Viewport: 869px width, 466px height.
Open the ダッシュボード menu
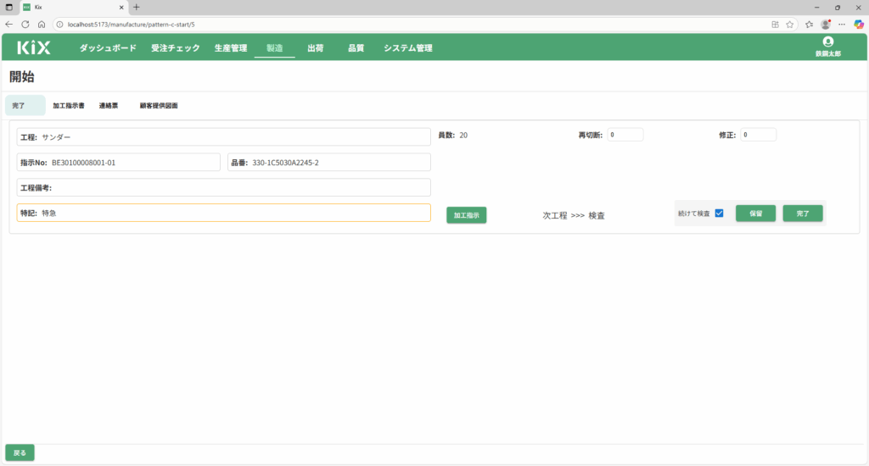pos(108,48)
